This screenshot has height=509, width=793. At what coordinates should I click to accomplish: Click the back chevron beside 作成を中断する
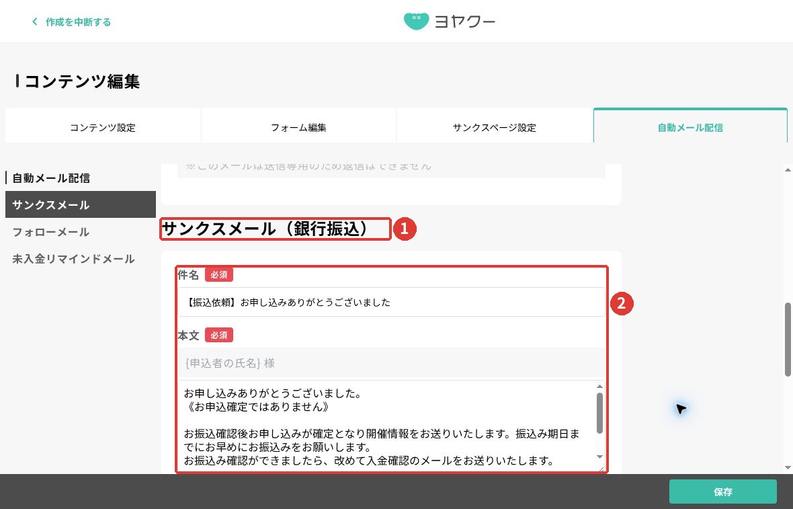(34, 22)
